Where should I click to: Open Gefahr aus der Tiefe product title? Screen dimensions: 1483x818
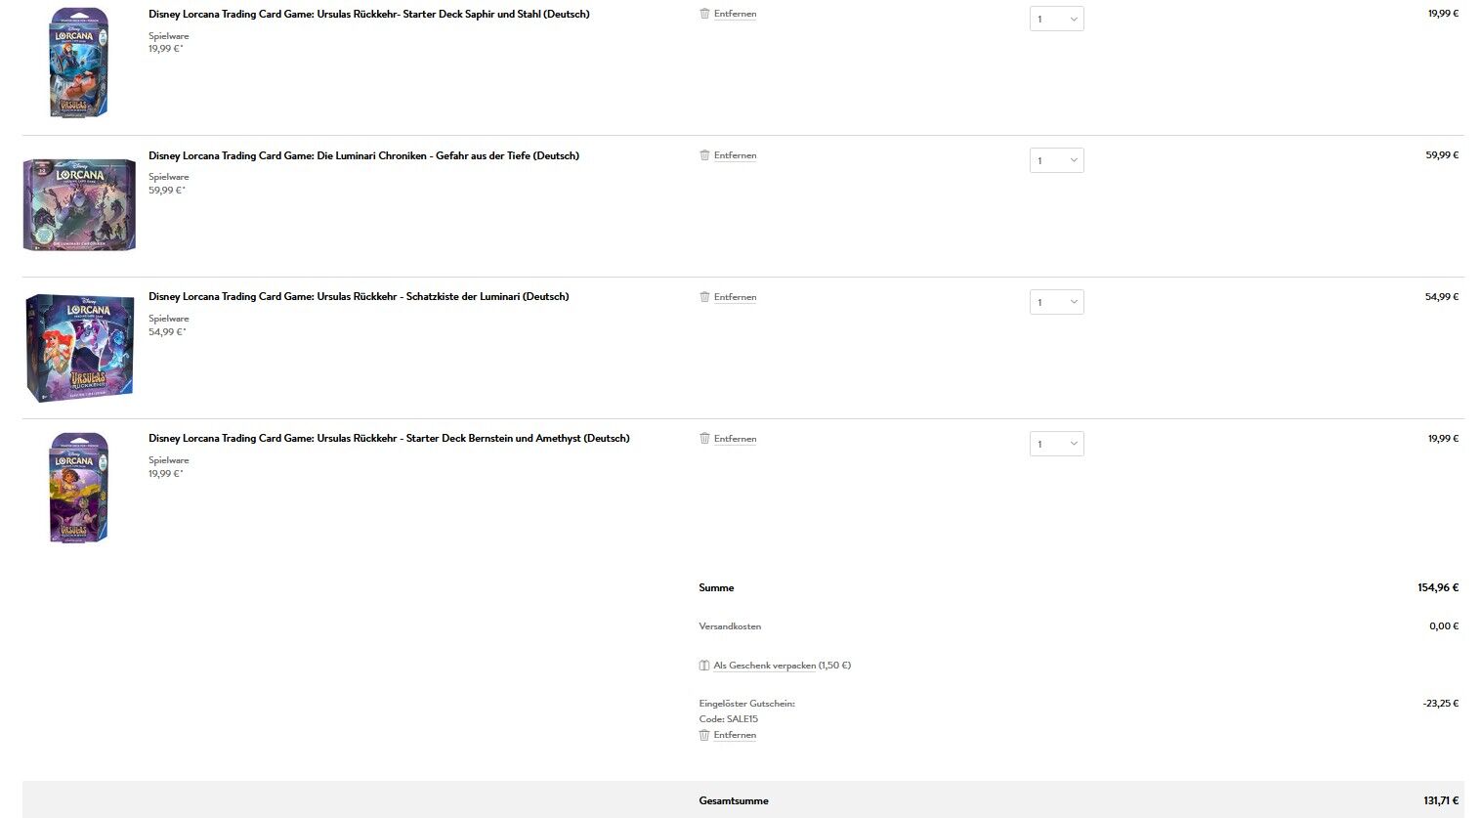(x=363, y=155)
